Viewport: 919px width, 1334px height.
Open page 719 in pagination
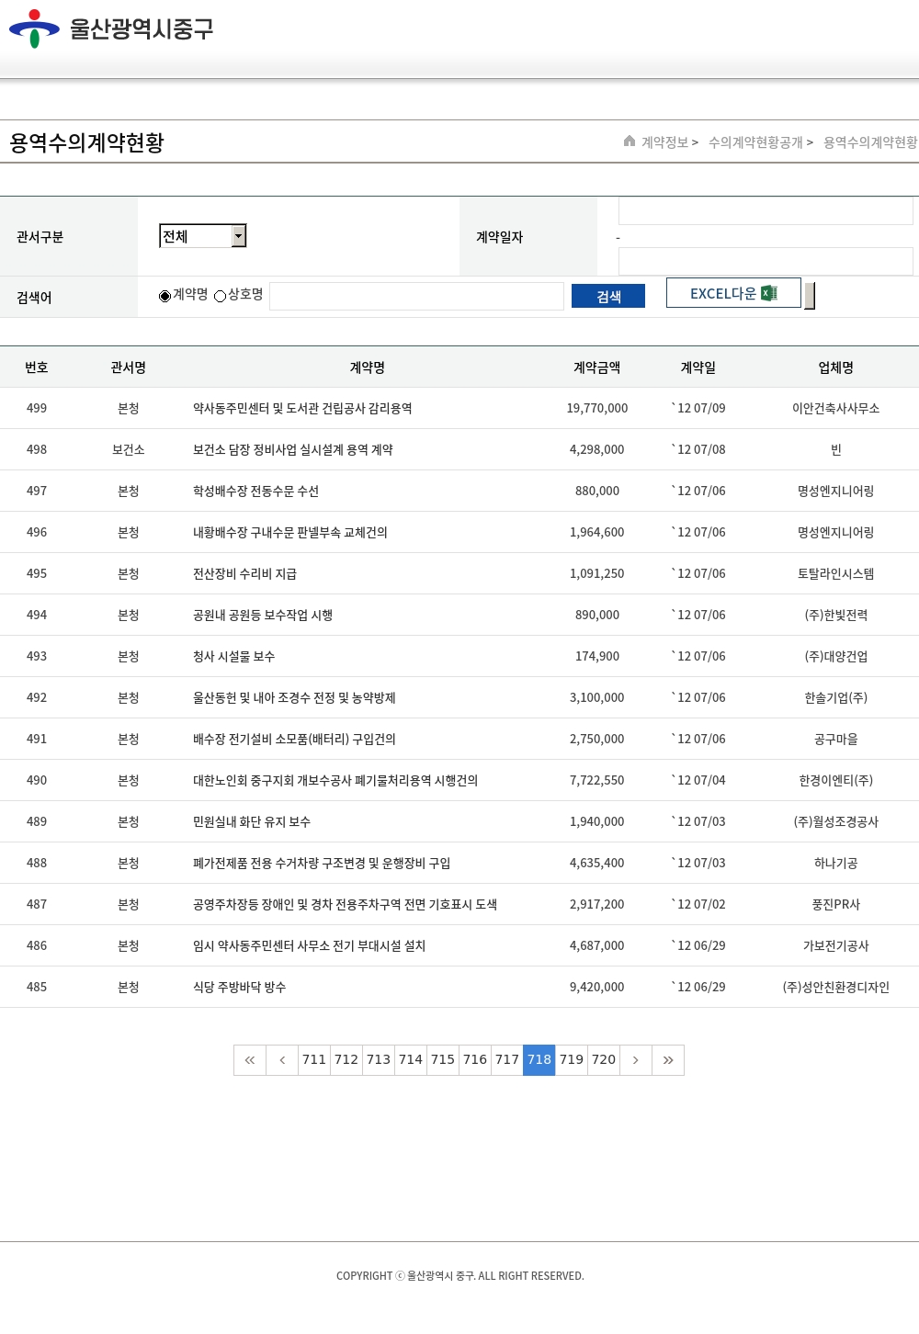click(x=572, y=1060)
